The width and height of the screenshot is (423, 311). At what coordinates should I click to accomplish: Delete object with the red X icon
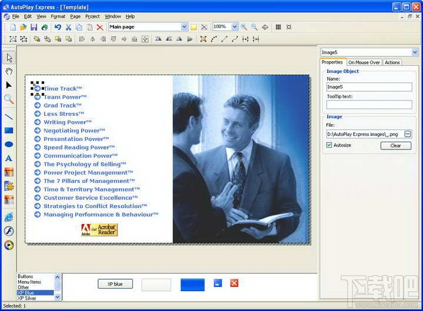coord(100,27)
